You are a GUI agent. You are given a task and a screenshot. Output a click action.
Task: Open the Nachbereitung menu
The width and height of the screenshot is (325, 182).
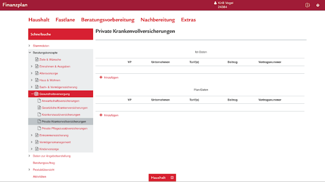point(157,20)
